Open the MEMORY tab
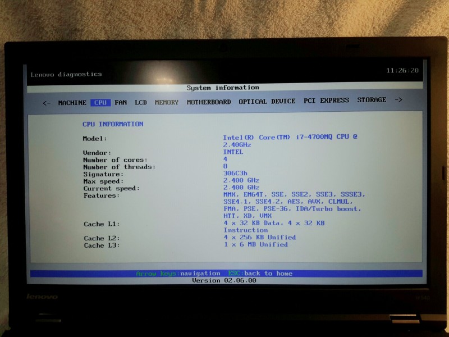449x337 pixels. pyautogui.click(x=167, y=102)
